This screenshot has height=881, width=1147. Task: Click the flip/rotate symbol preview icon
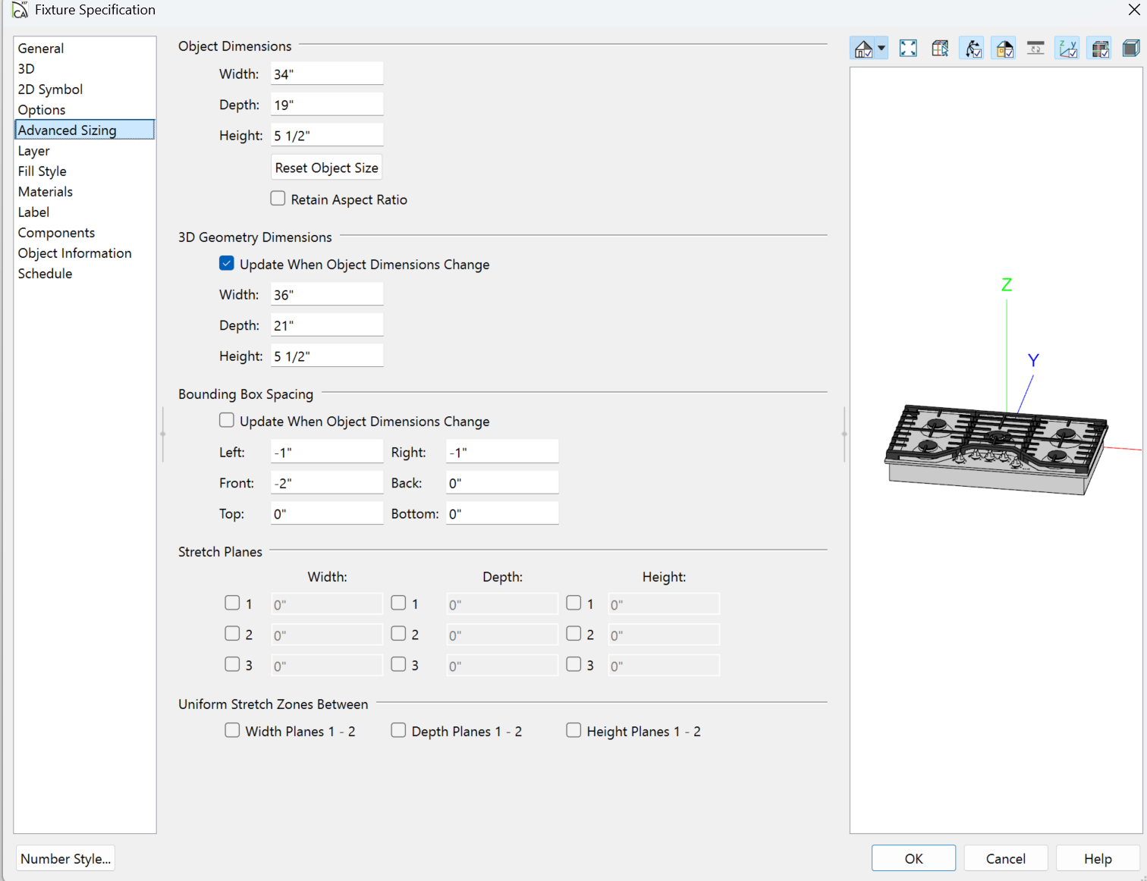1035,49
